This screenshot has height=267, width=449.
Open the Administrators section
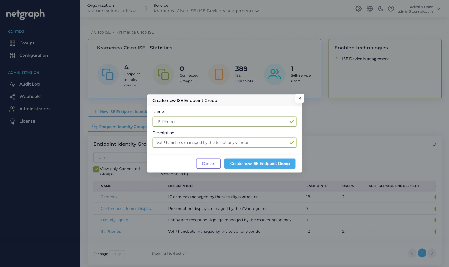35,109
